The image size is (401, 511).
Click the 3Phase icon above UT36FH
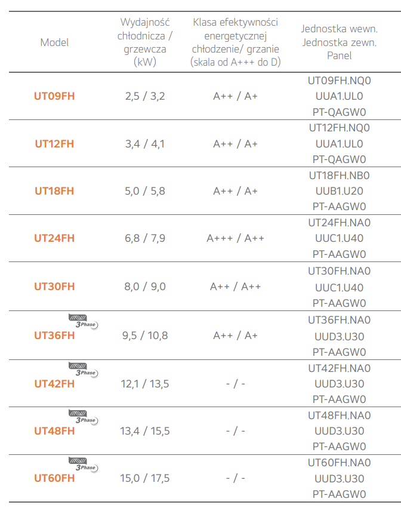tap(84, 321)
